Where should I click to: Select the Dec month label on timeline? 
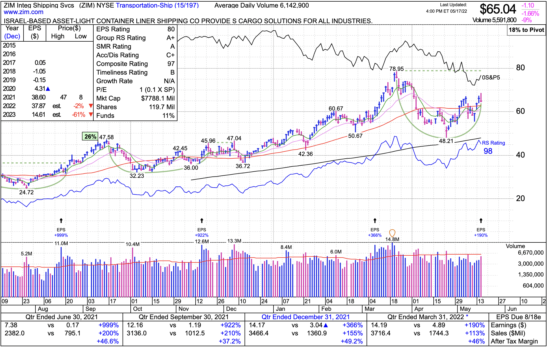[231, 309]
